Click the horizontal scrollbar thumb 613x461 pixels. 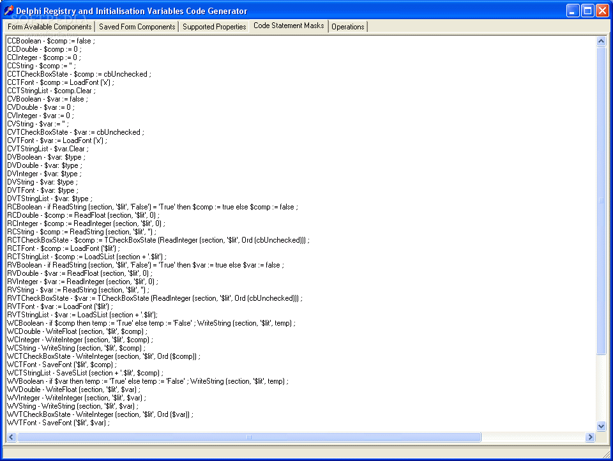point(249,437)
